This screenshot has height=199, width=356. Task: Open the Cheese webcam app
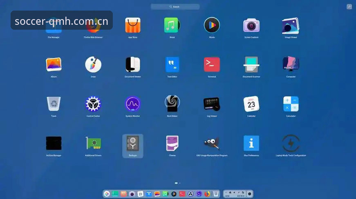click(172, 143)
